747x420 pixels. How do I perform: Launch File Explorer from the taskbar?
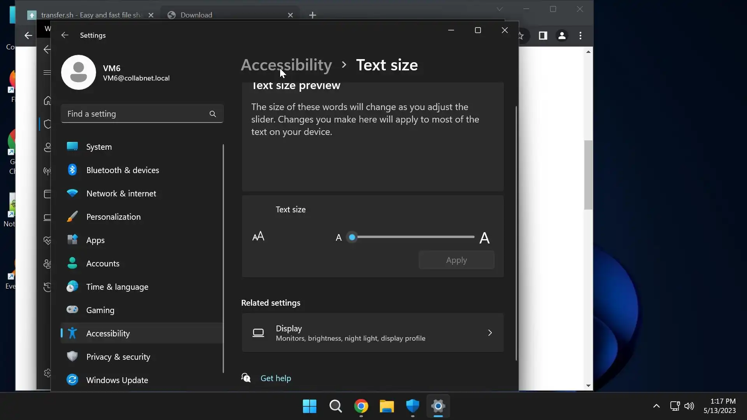pos(387,406)
